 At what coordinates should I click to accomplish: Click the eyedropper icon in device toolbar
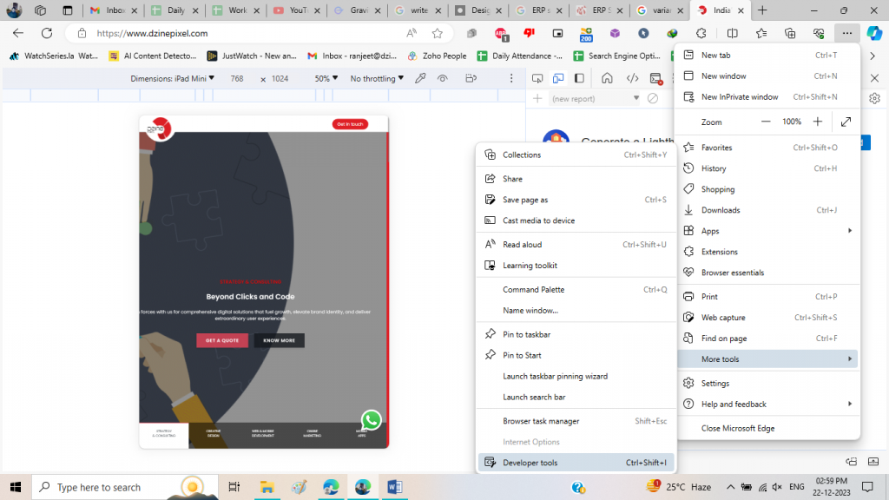coord(420,78)
